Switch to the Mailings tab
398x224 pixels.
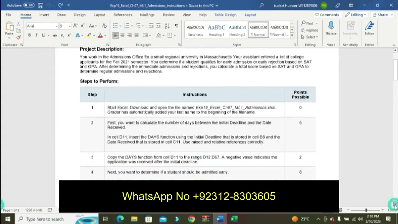pyautogui.click(x=147, y=15)
